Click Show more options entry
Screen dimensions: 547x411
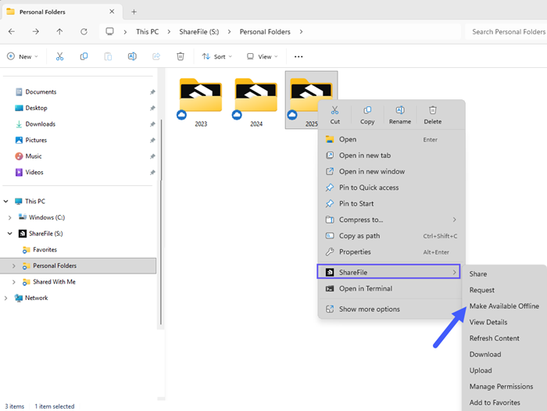369,309
